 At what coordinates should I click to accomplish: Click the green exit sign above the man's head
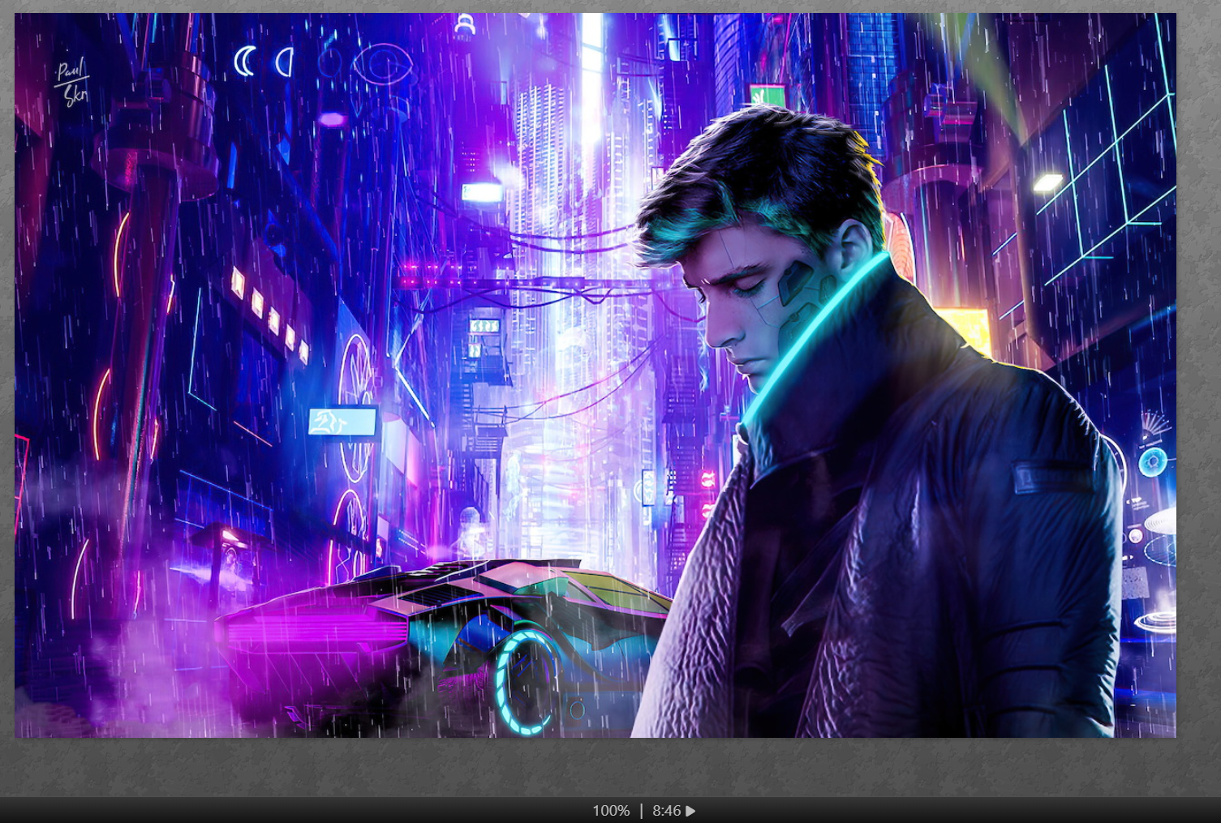(x=767, y=95)
